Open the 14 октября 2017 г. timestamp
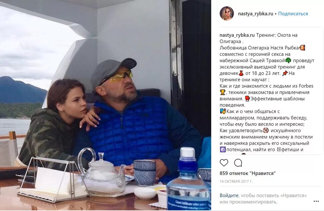 click(x=236, y=181)
